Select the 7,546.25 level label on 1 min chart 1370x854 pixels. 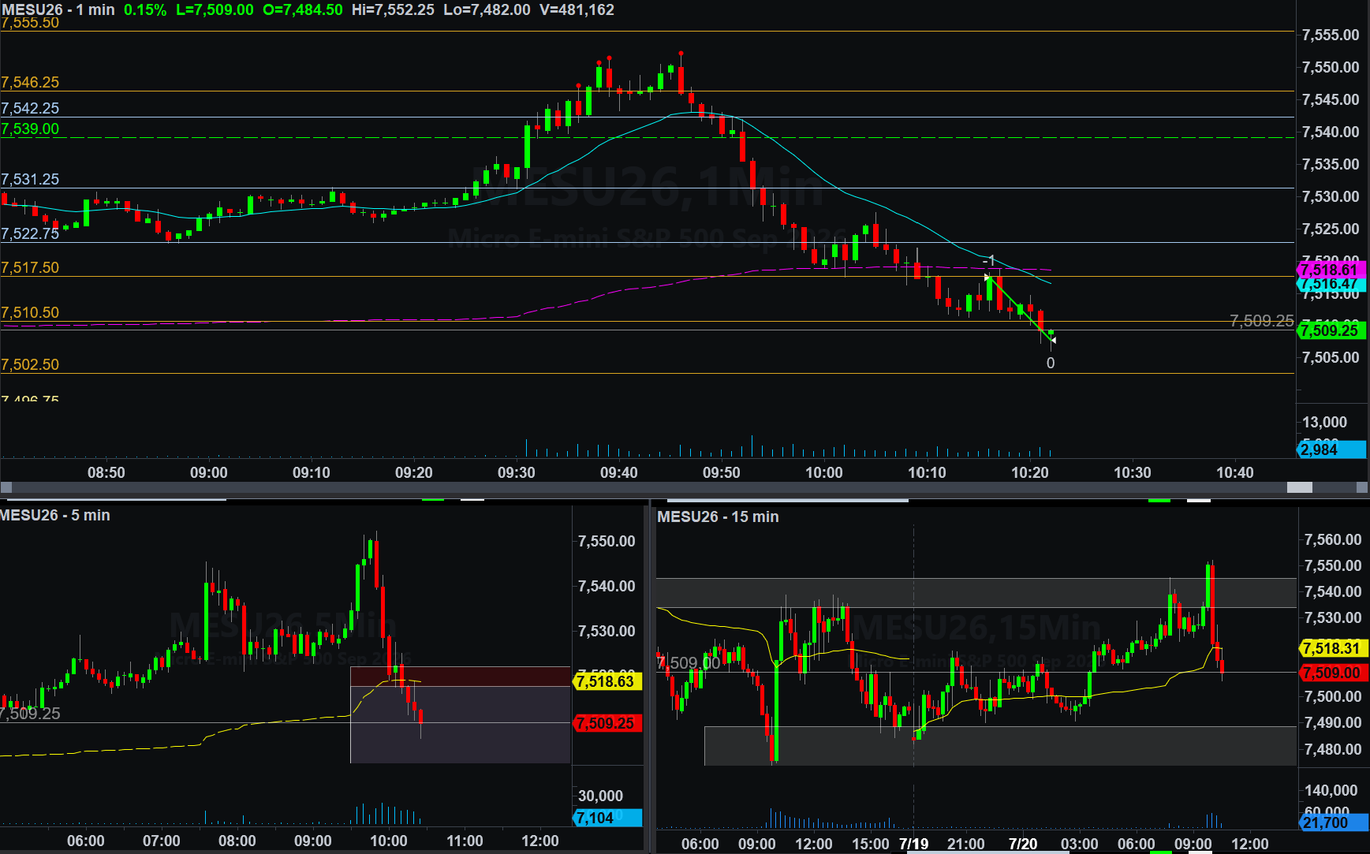pos(30,82)
